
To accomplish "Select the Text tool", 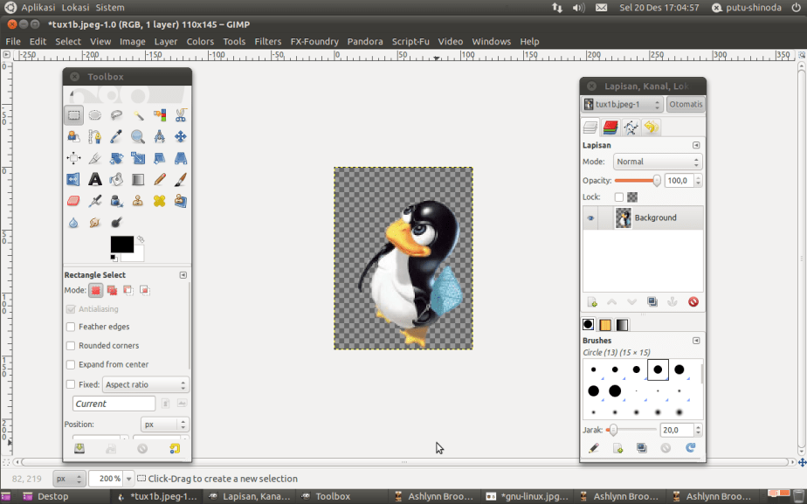I will 94,179.
